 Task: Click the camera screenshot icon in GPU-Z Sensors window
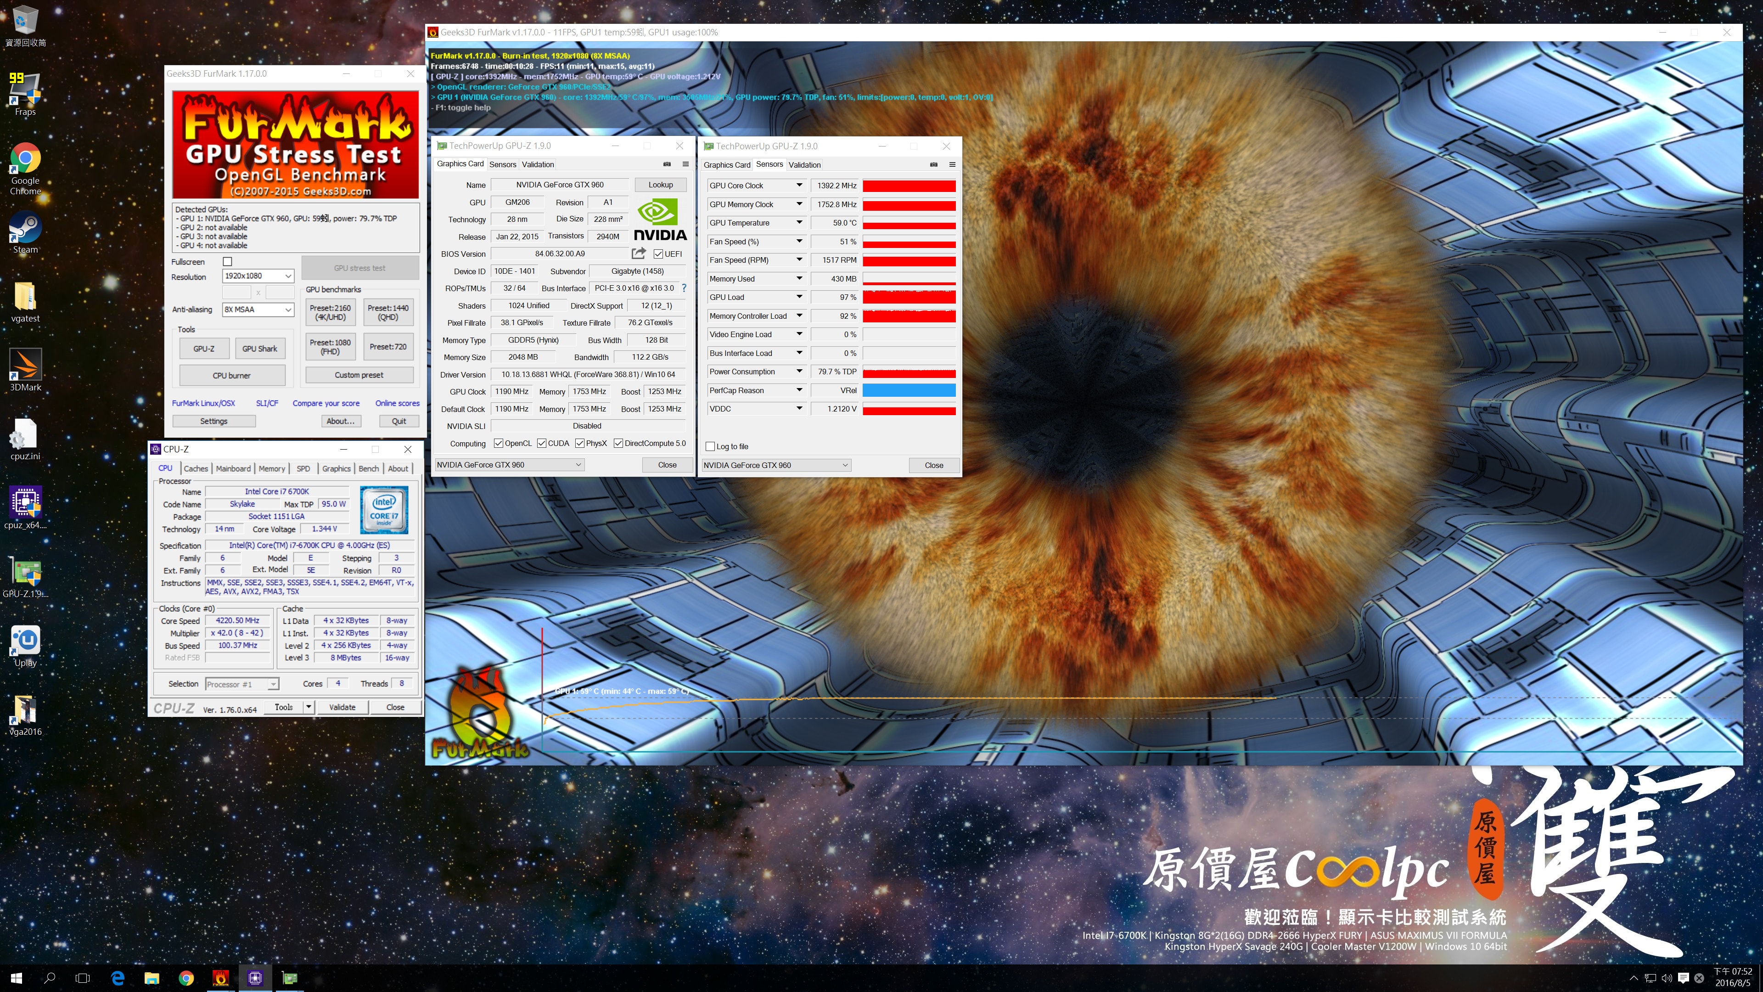[933, 164]
